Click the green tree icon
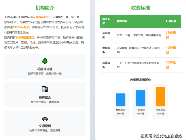186x140 pixels. coord(45,61)
